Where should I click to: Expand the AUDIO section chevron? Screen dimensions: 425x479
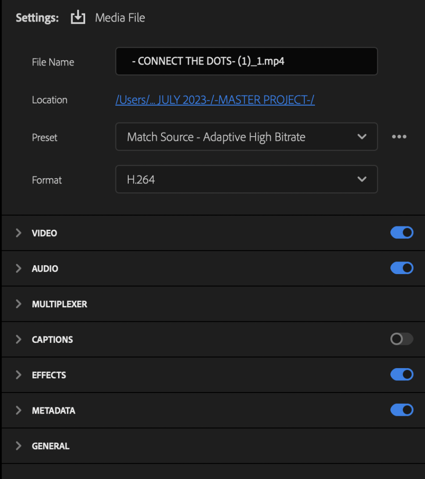[x=18, y=268]
